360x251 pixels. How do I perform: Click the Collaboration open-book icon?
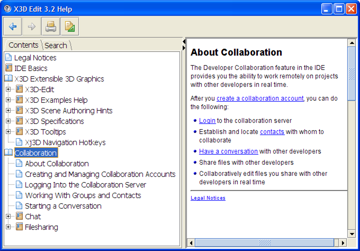[x=8, y=153]
